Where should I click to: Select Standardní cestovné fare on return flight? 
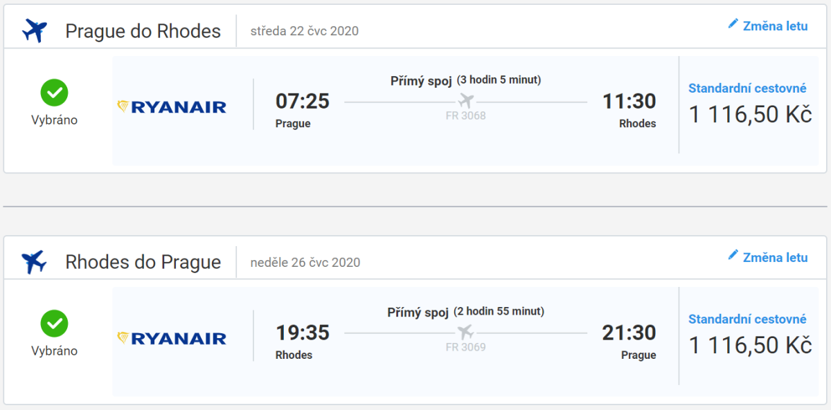click(x=747, y=319)
